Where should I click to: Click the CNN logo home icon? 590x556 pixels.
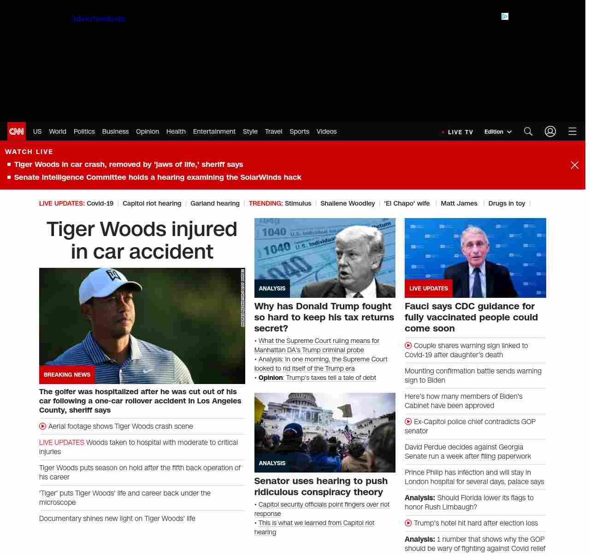pos(17,131)
